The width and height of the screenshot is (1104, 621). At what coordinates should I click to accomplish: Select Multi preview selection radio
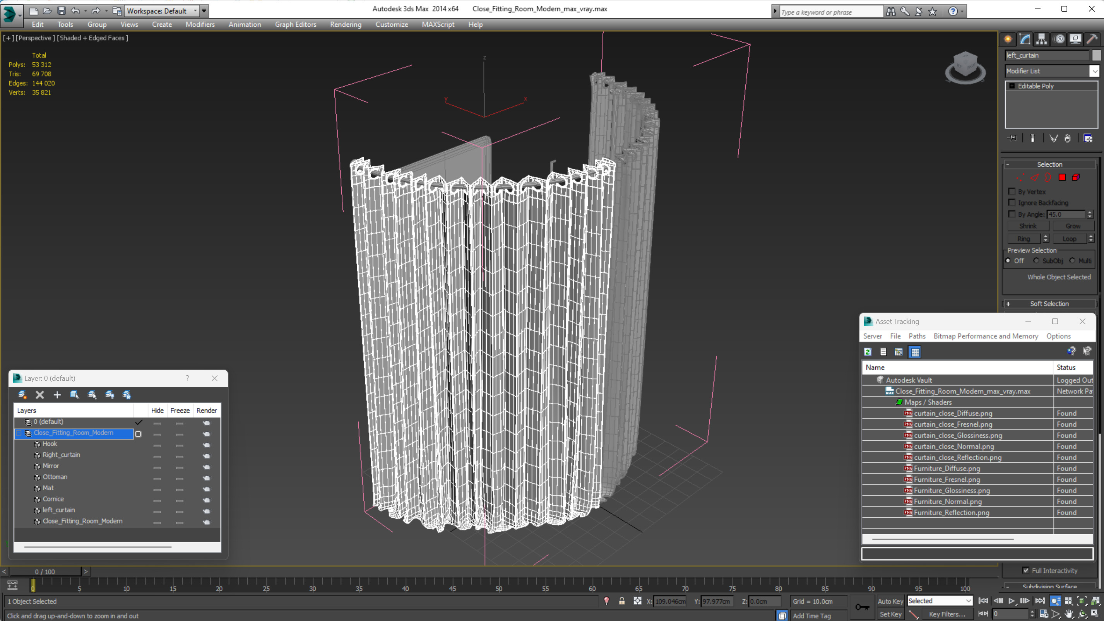pos(1072,260)
